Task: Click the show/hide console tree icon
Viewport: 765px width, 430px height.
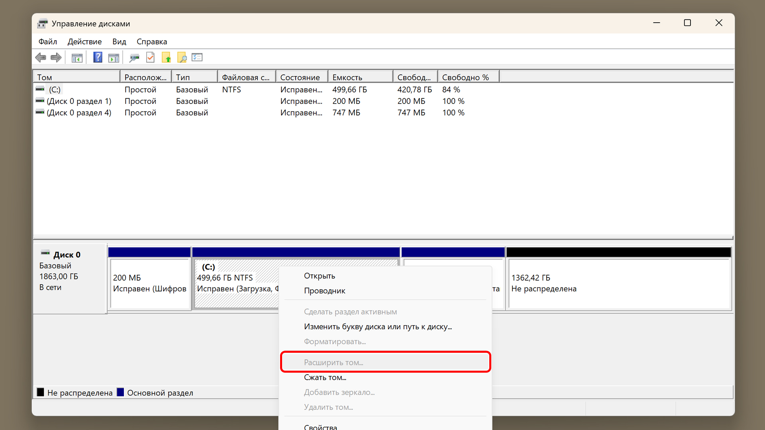Action: coord(77,58)
